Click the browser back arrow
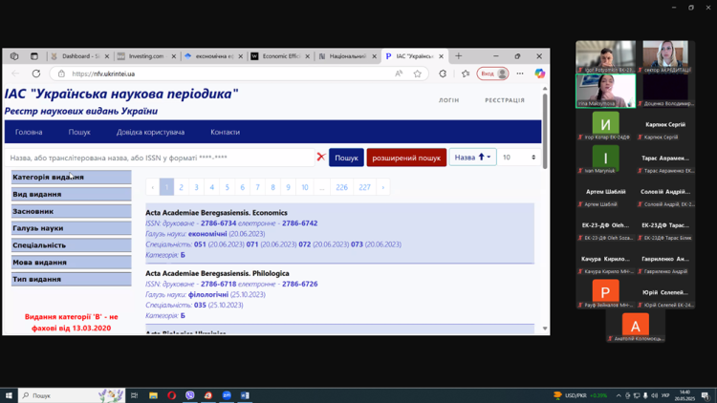 coord(15,74)
